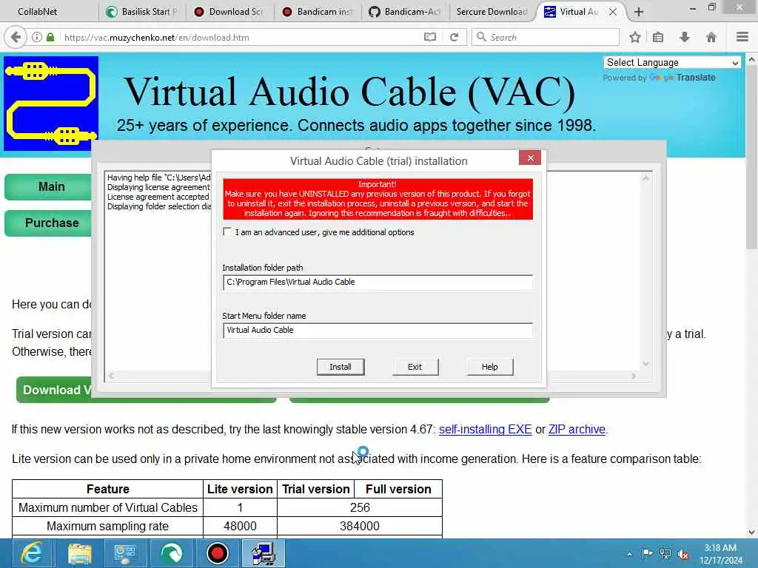This screenshot has width=758, height=568.
Task: Open Control Panel taskbar icon
Action: point(125,553)
